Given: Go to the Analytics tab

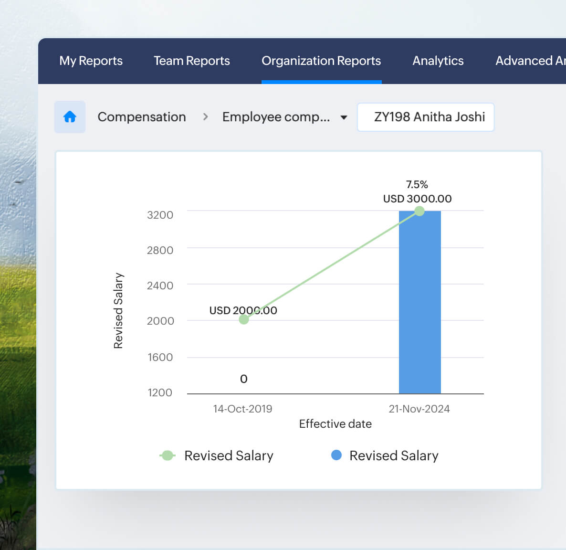Looking at the screenshot, I should (438, 61).
